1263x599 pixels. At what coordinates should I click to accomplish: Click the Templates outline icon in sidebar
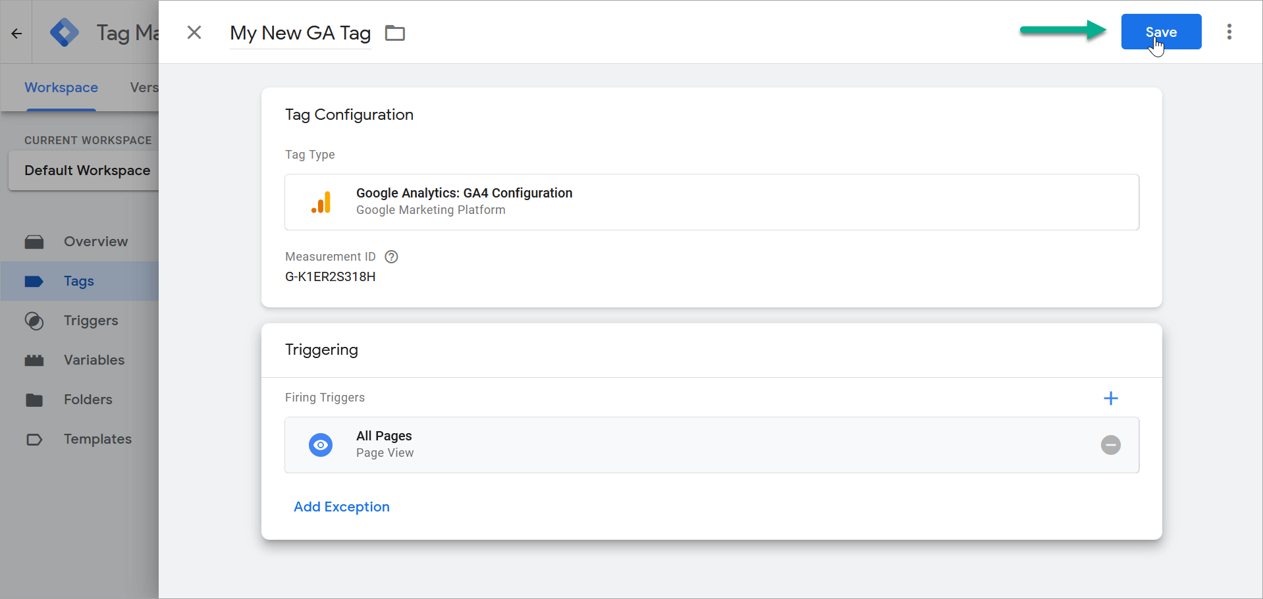(34, 440)
